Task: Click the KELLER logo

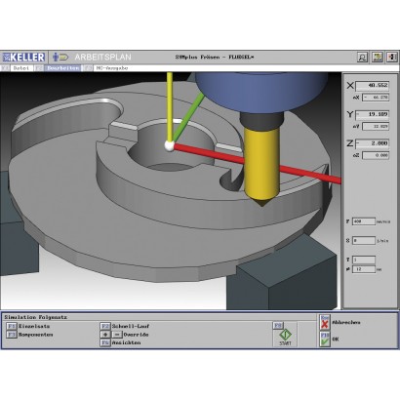Action: click(23, 58)
